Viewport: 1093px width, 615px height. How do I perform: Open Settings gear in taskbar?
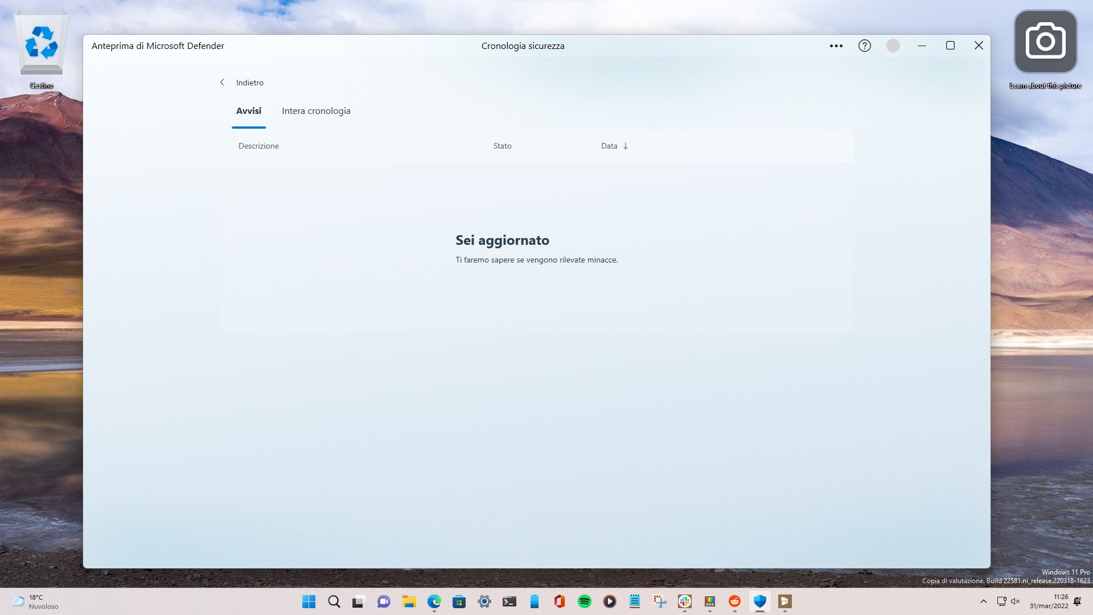[x=484, y=601]
